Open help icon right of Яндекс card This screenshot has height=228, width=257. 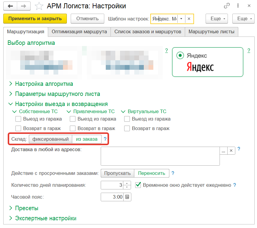pyautogui.click(x=249, y=50)
